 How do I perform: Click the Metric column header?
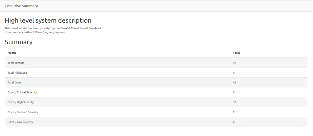pos(12,53)
